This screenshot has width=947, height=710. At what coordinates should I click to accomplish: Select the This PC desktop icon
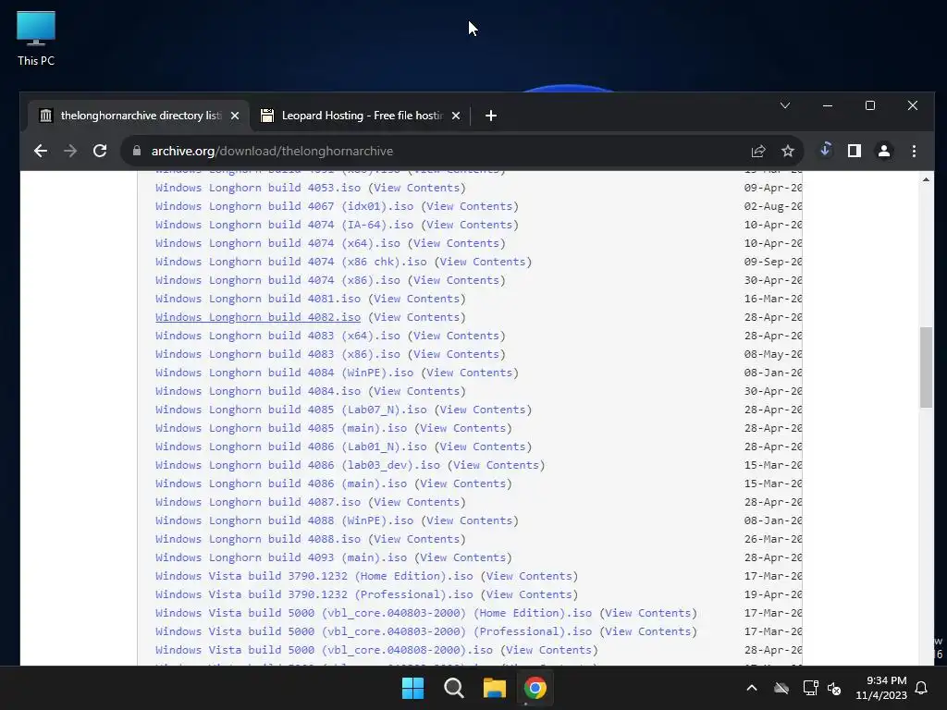[36, 39]
